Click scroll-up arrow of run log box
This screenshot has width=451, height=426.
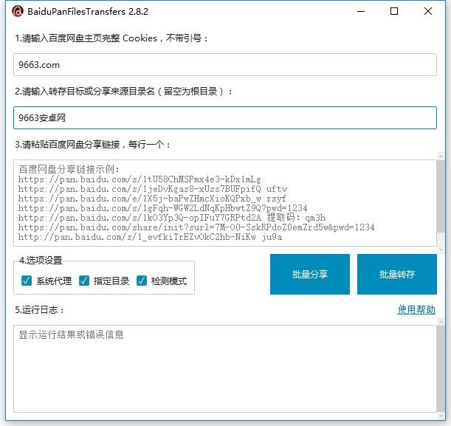(x=441, y=322)
